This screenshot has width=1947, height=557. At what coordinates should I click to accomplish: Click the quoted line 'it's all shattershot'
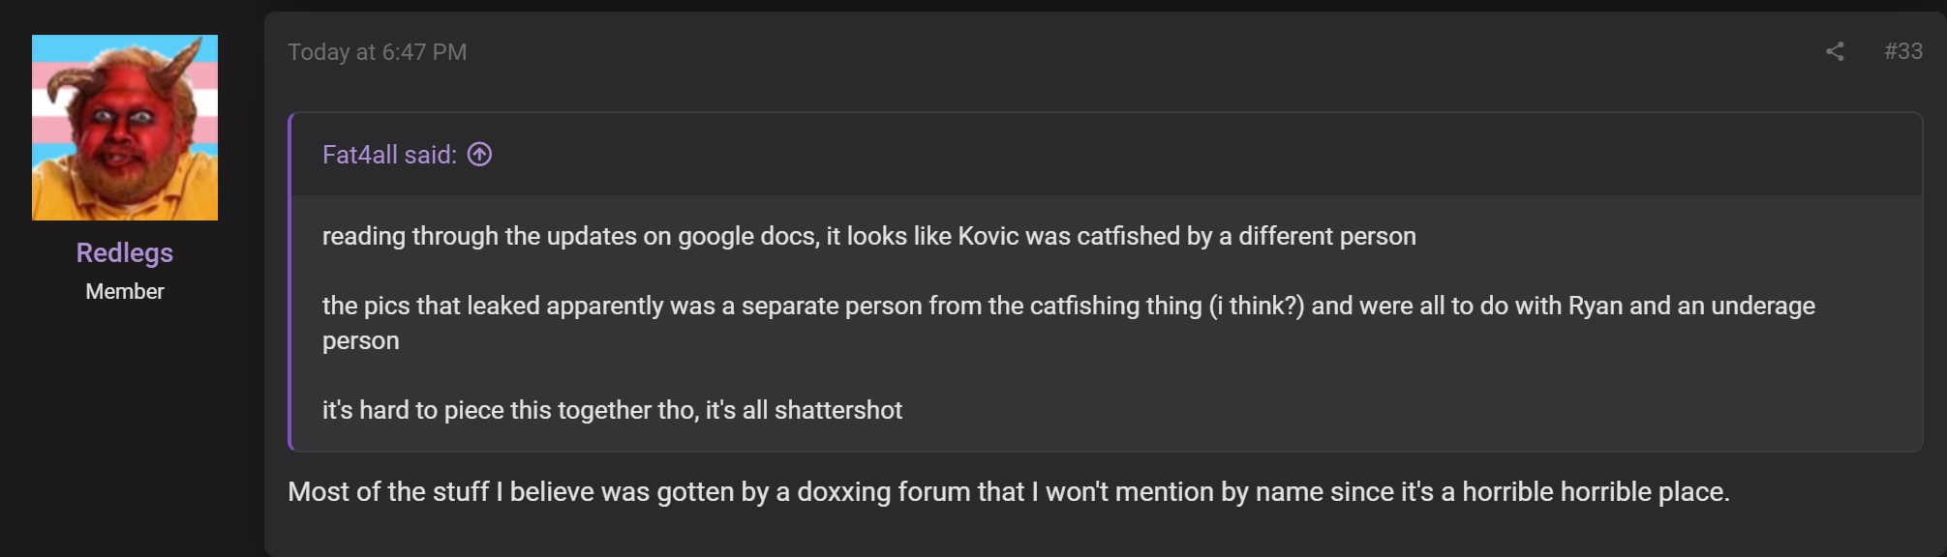click(x=612, y=410)
